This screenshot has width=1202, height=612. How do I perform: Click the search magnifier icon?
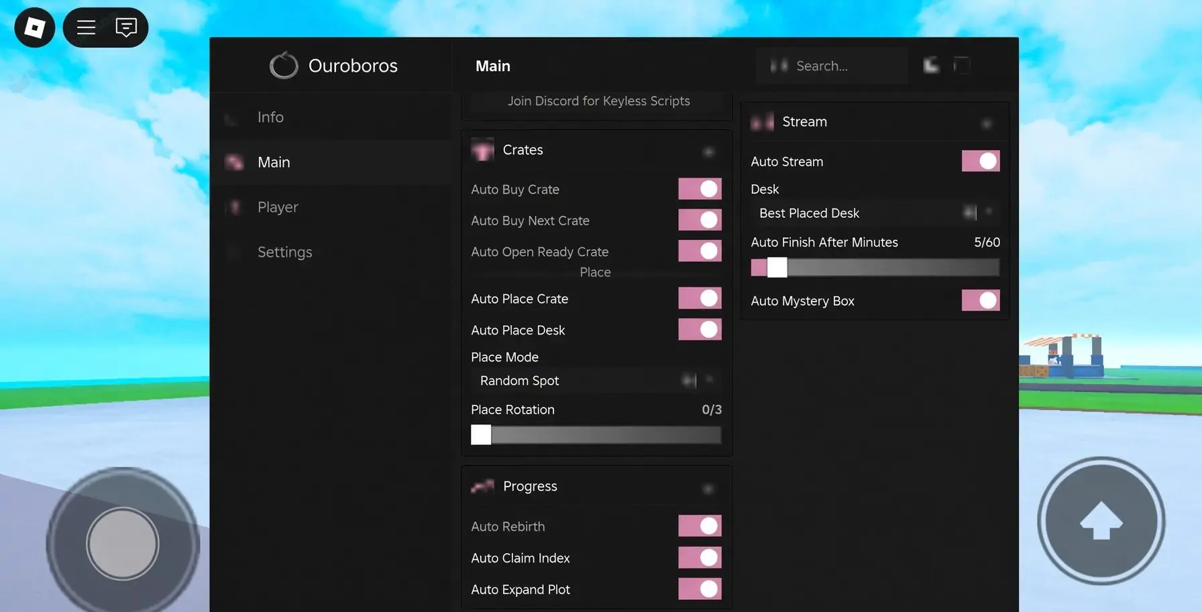[779, 66]
